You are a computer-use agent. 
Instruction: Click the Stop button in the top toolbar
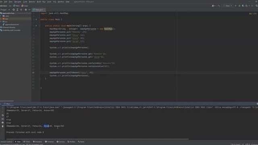(252, 6)
